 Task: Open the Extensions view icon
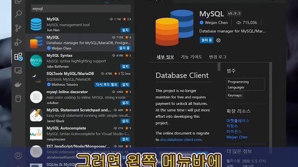[19, 57]
